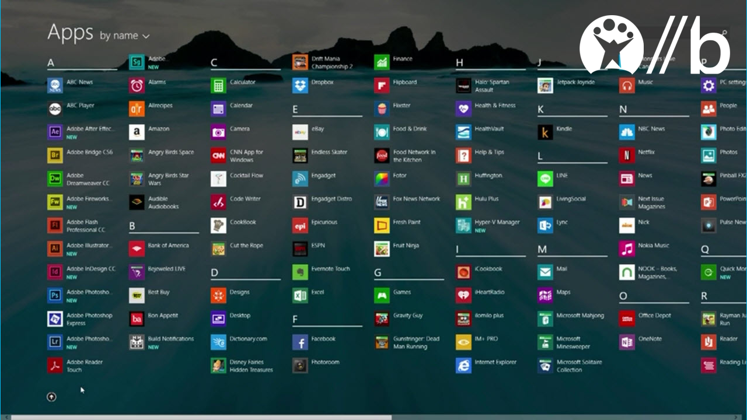The image size is (747, 420).
Task: Open the Dropbox app icon
Action: click(x=300, y=86)
